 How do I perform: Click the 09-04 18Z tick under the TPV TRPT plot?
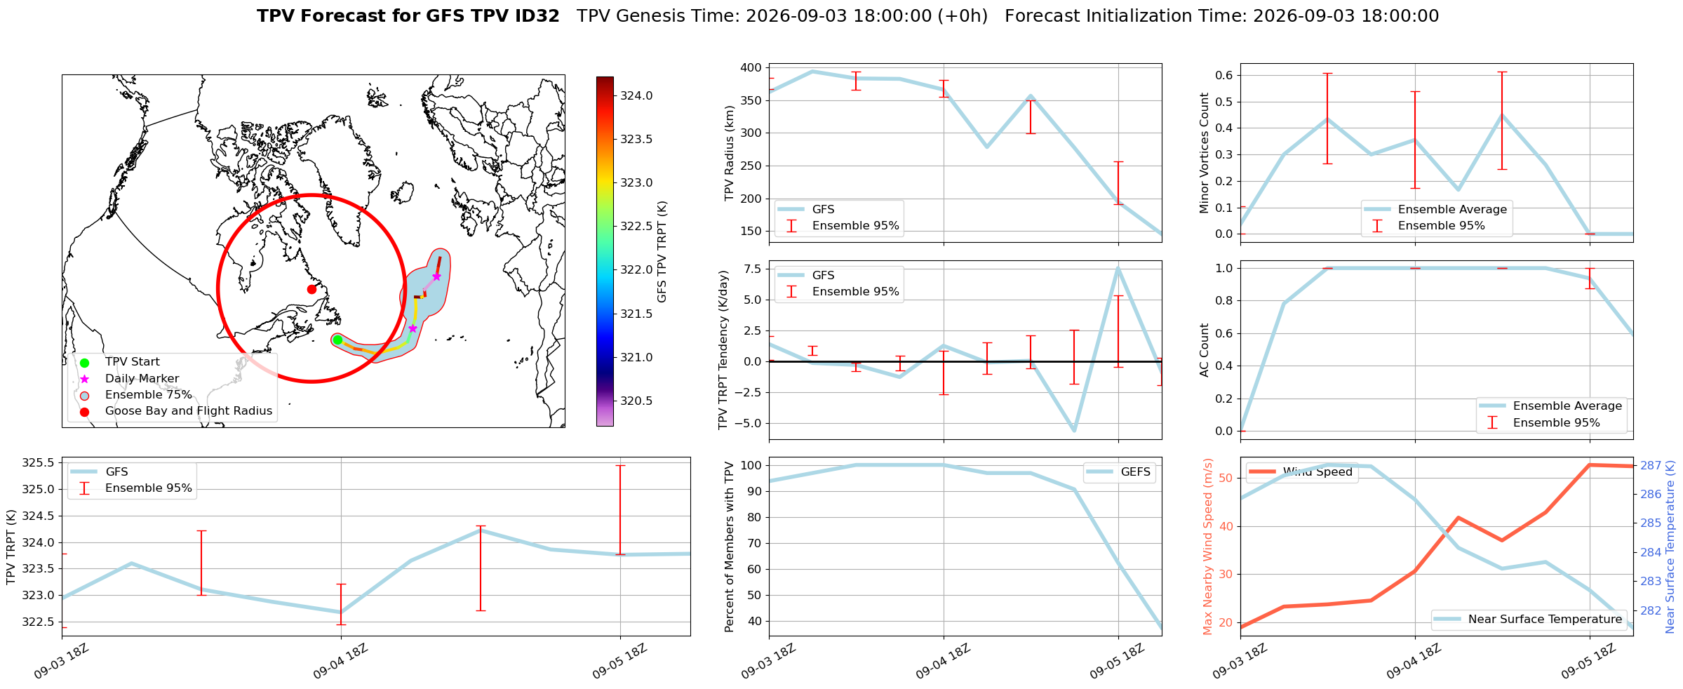coord(341,661)
